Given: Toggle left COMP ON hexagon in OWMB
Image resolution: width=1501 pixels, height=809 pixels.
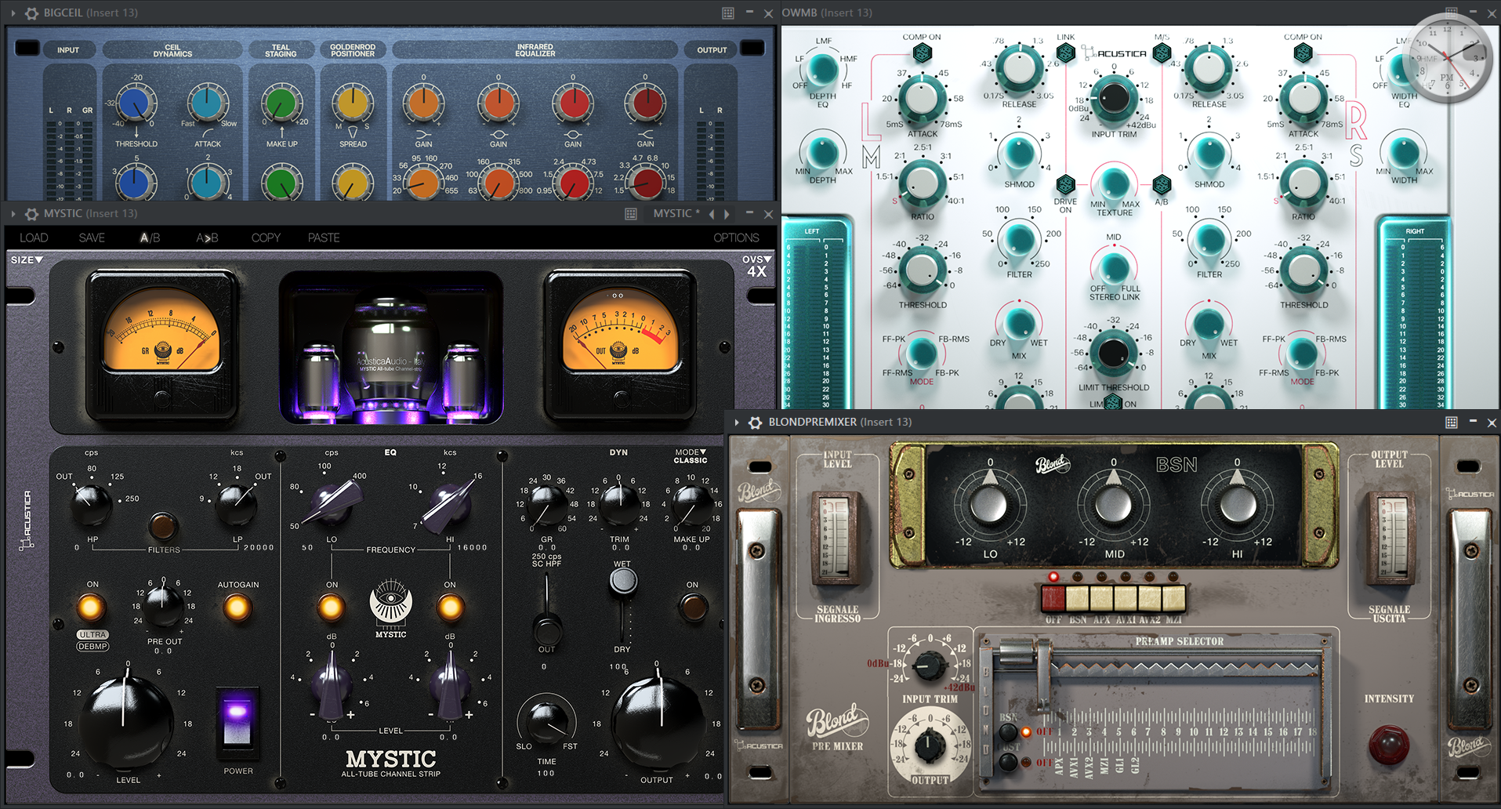Looking at the screenshot, I should [922, 53].
